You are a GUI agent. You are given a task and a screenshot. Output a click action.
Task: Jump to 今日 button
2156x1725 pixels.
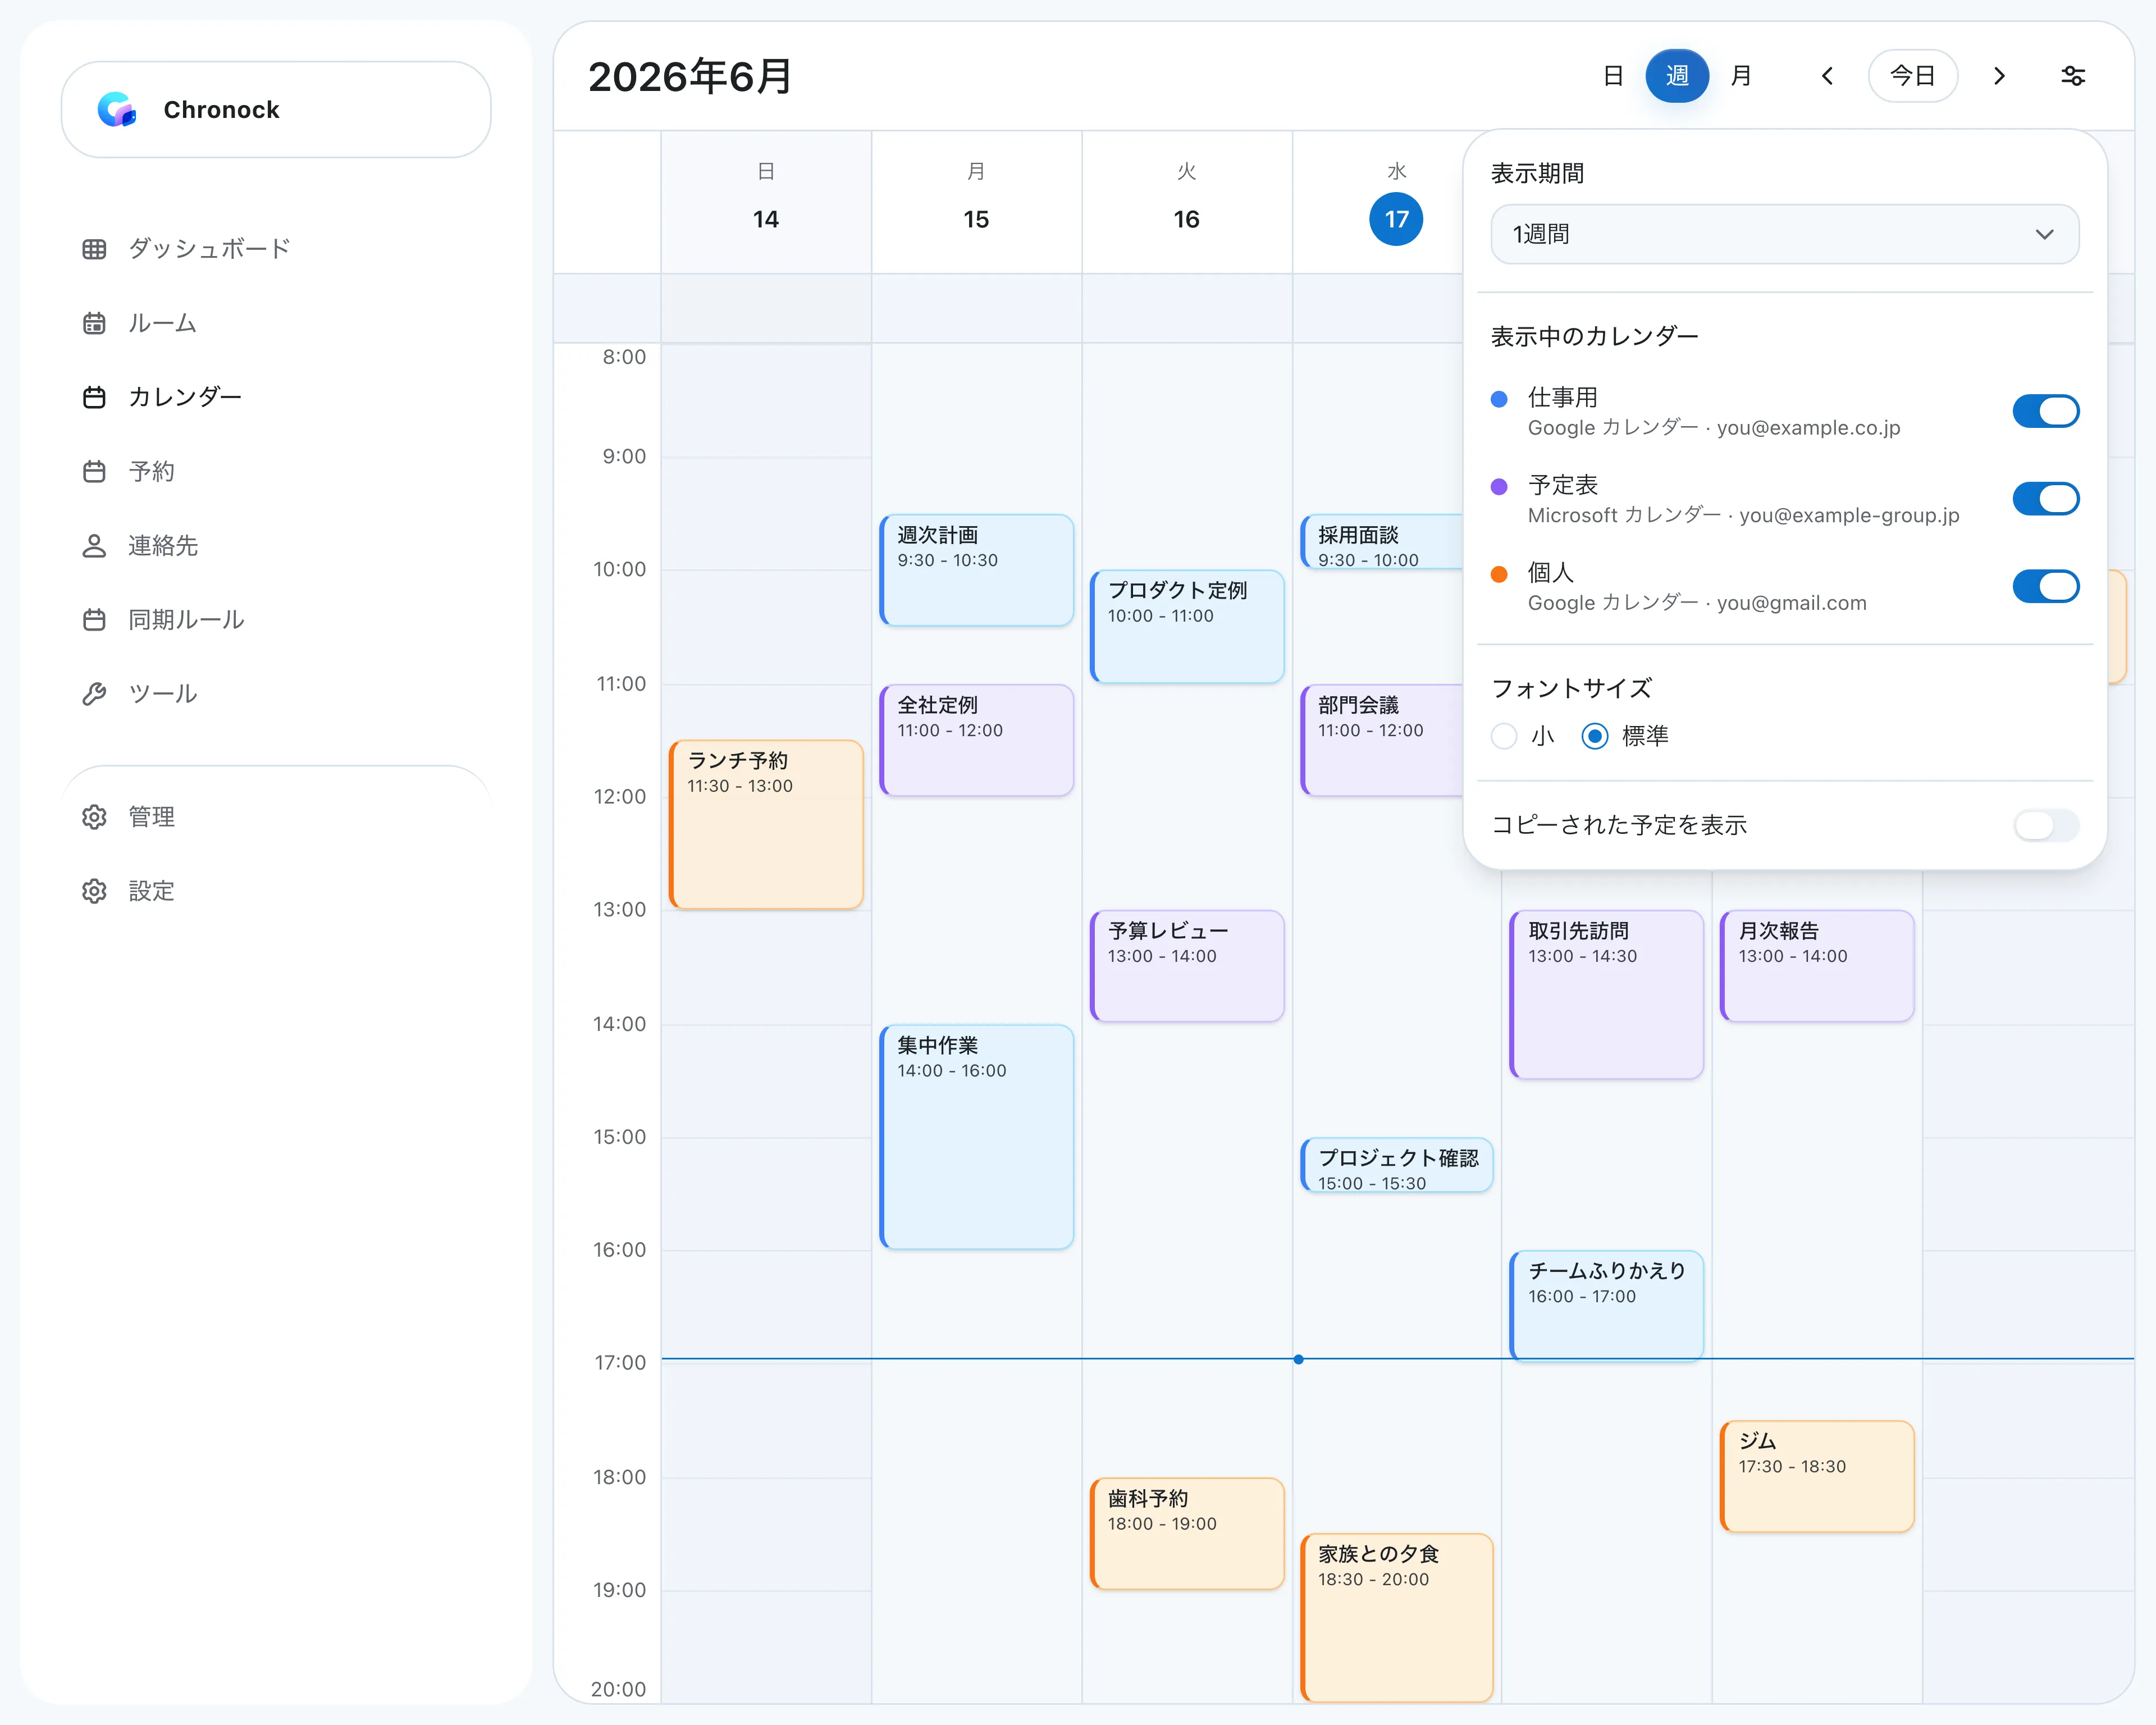click(x=1912, y=76)
